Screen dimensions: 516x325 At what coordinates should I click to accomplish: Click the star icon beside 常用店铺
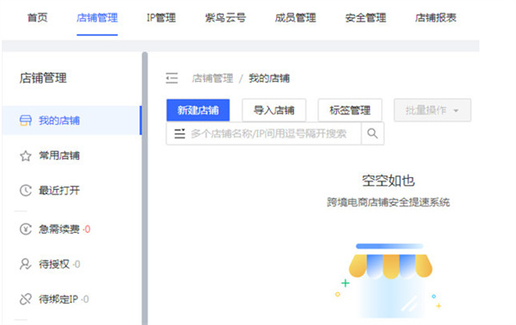click(x=26, y=156)
